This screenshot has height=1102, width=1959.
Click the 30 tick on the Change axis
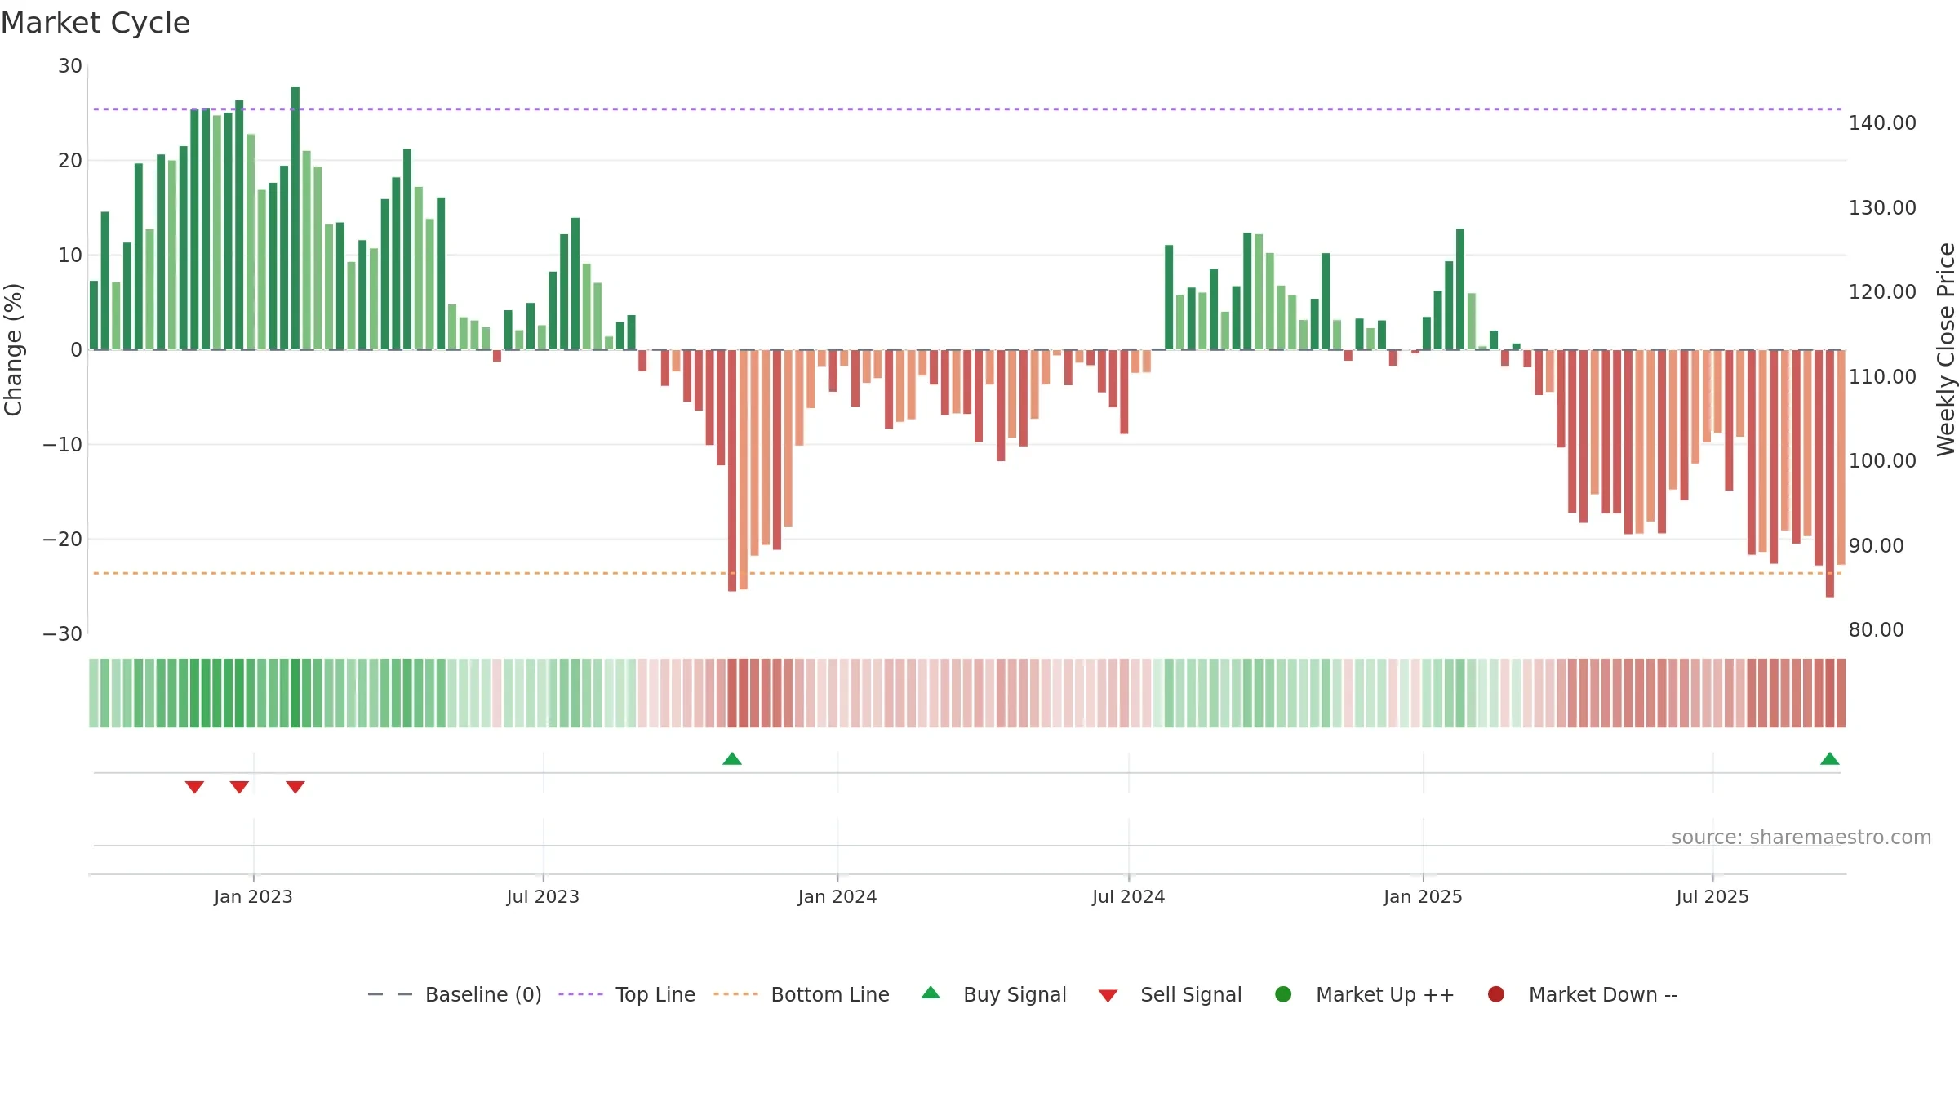70,66
